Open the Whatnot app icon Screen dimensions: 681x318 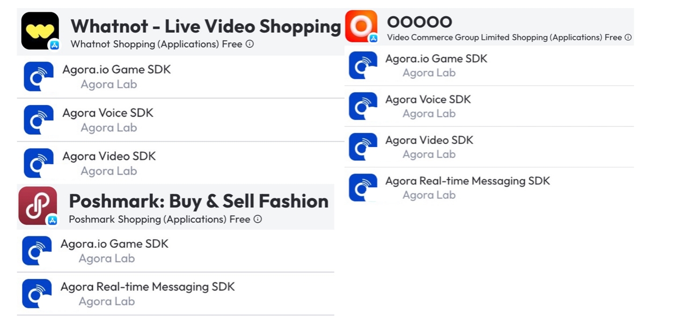point(40,31)
